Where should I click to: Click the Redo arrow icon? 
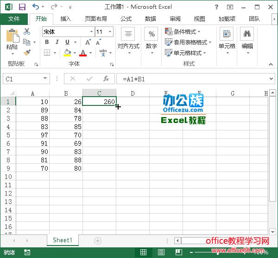(54, 7)
